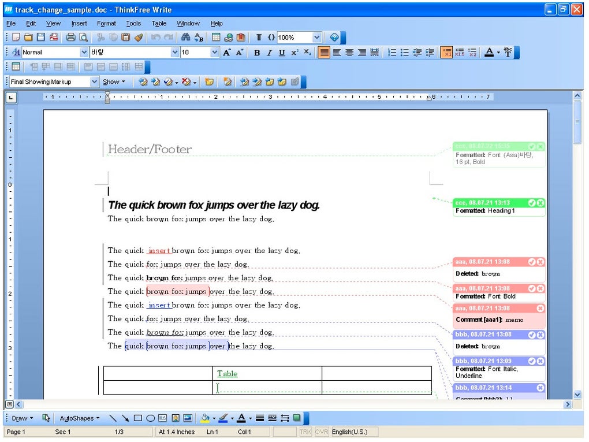Expand the font size 10 dropdown
The width and height of the screenshot is (589, 442).
point(214,52)
